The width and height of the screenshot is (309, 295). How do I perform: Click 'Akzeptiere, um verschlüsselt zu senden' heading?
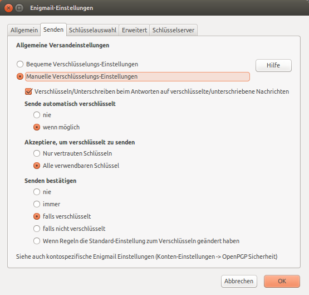(x=80, y=142)
